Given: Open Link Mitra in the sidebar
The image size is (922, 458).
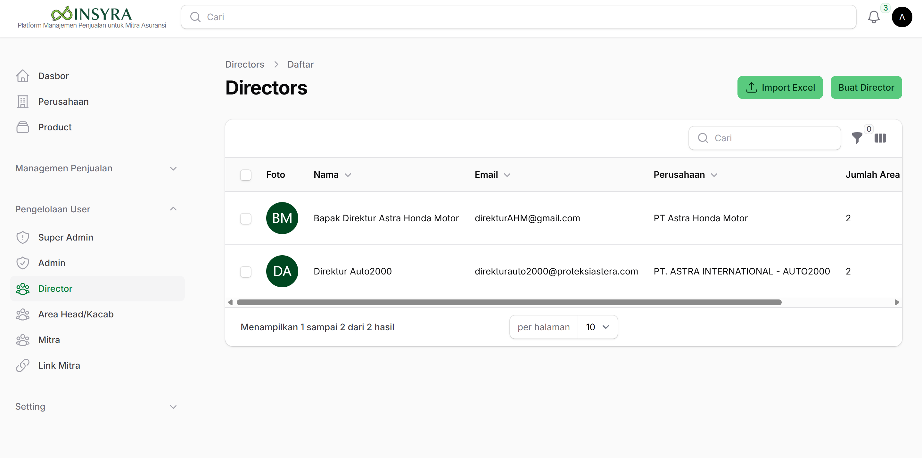Looking at the screenshot, I should click(x=97, y=365).
